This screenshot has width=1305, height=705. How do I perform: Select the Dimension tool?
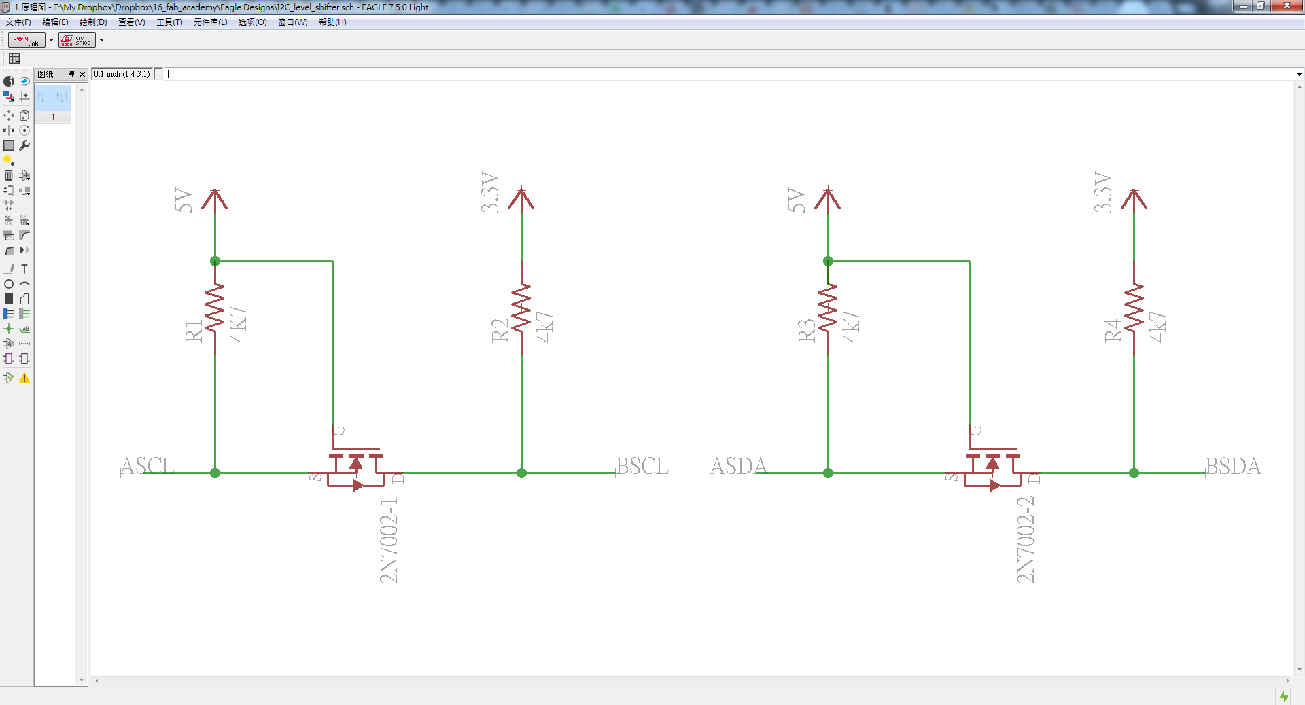[24, 344]
